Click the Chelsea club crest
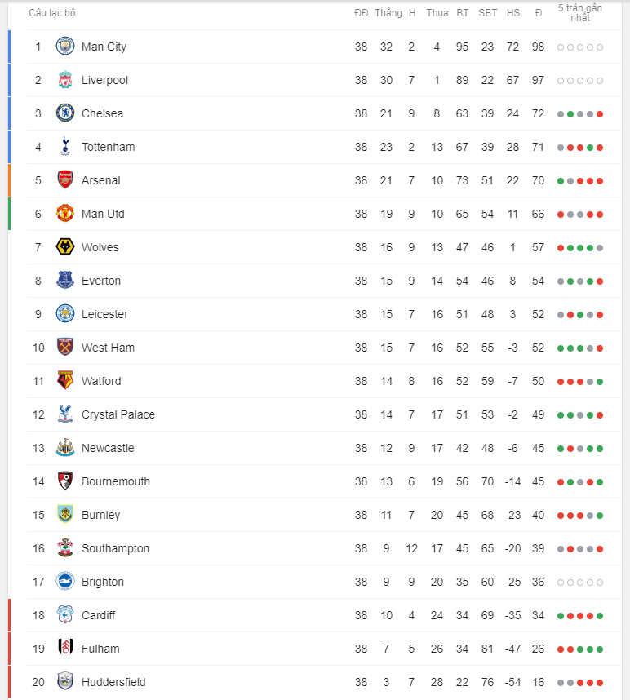Screen dimensions: 630x700 click(65, 113)
